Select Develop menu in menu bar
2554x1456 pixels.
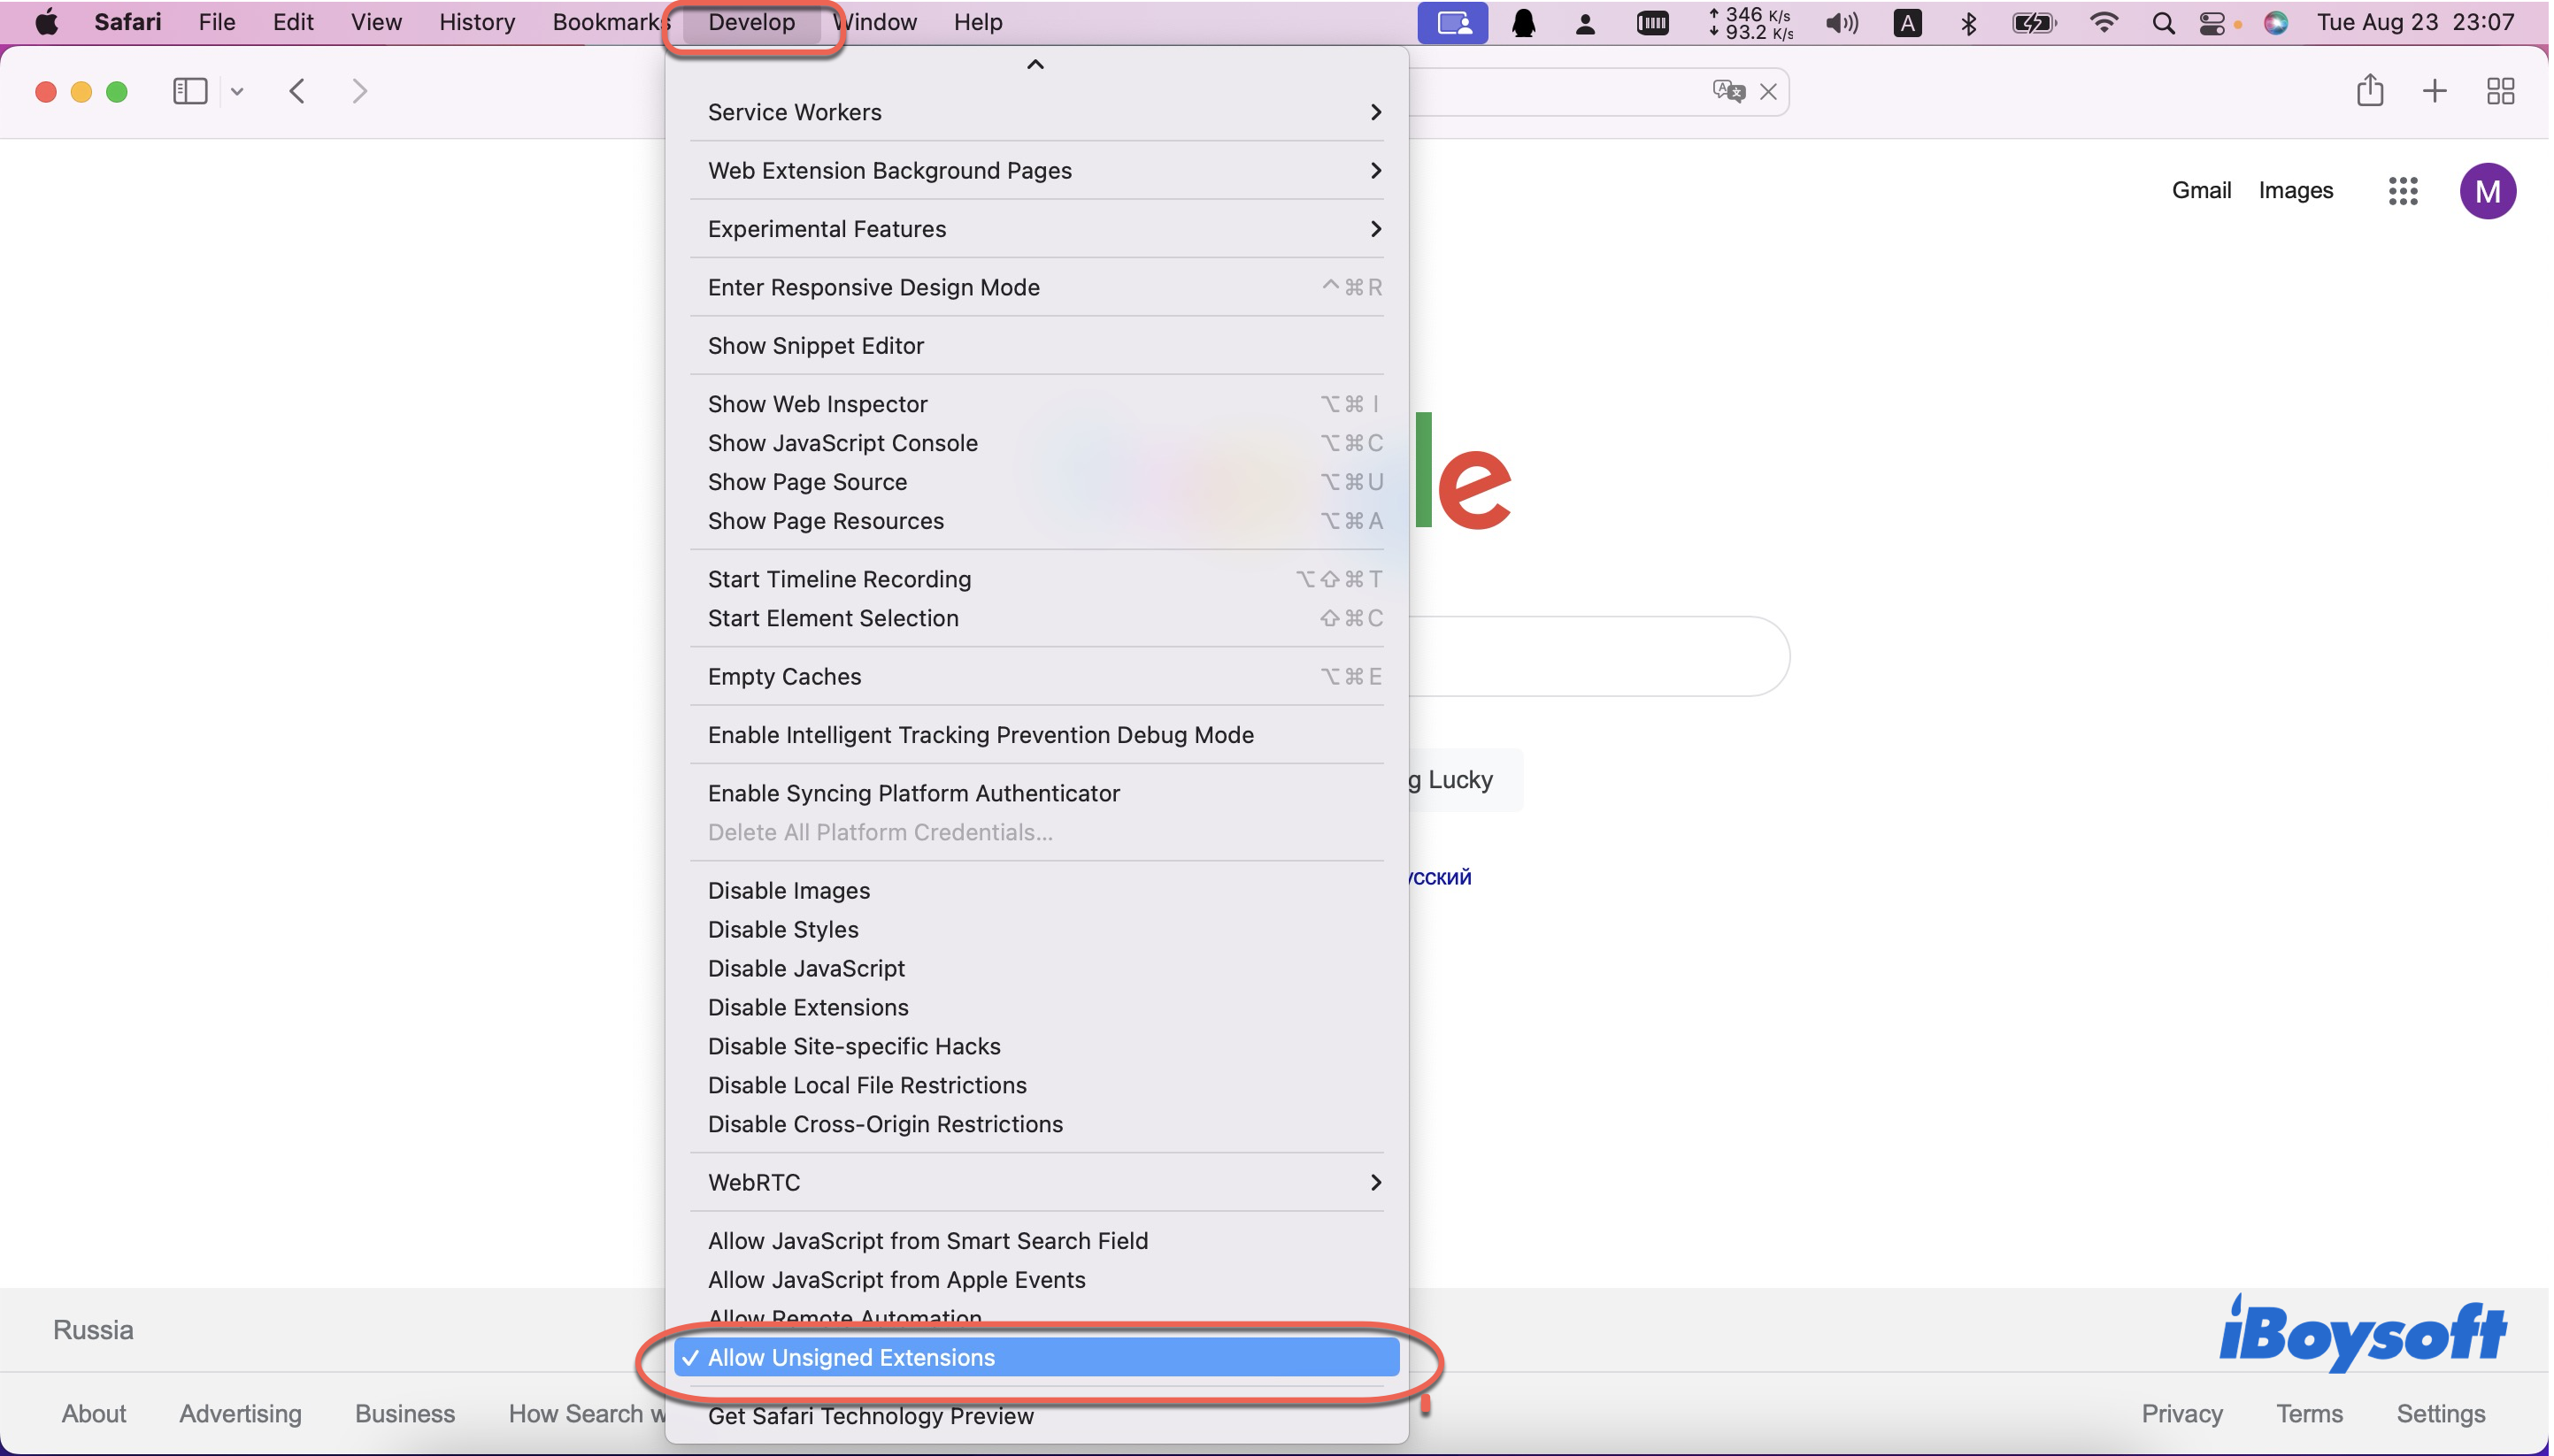[750, 23]
